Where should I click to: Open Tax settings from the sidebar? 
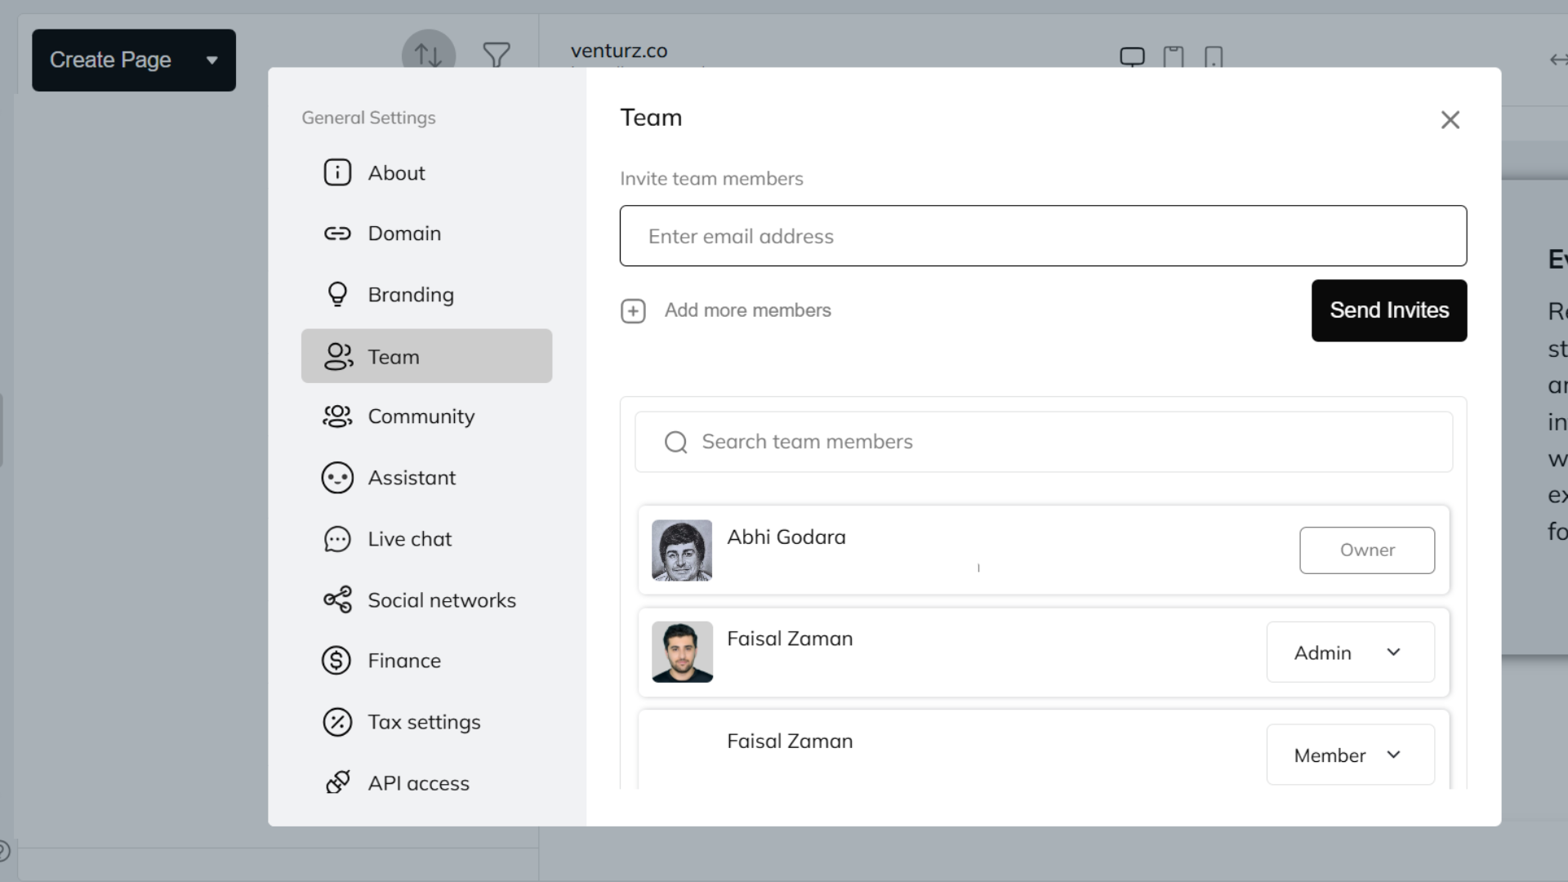pos(424,722)
